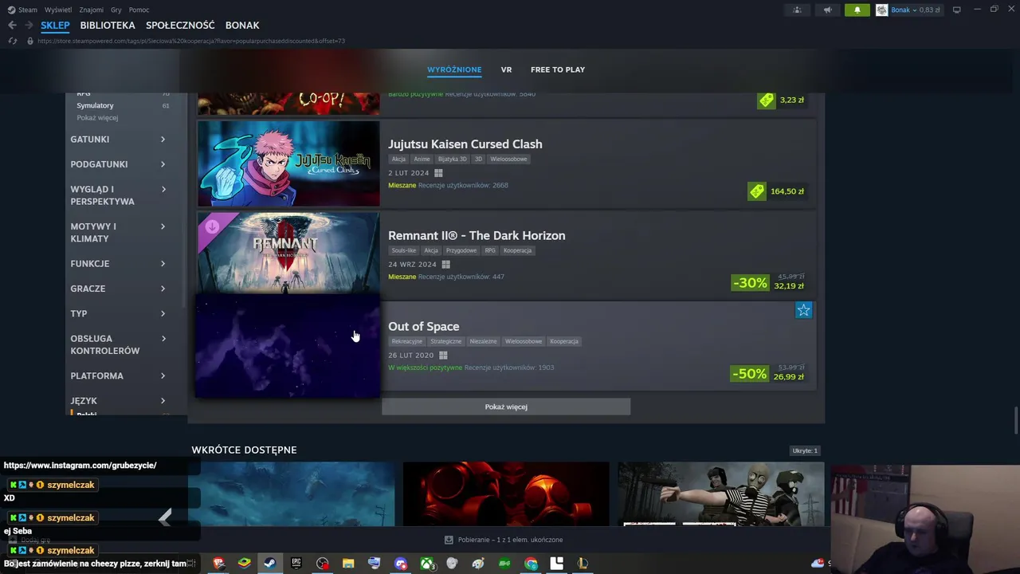Open the Out of Space game title
Viewport: 1020px width, 574px height.
point(423,327)
